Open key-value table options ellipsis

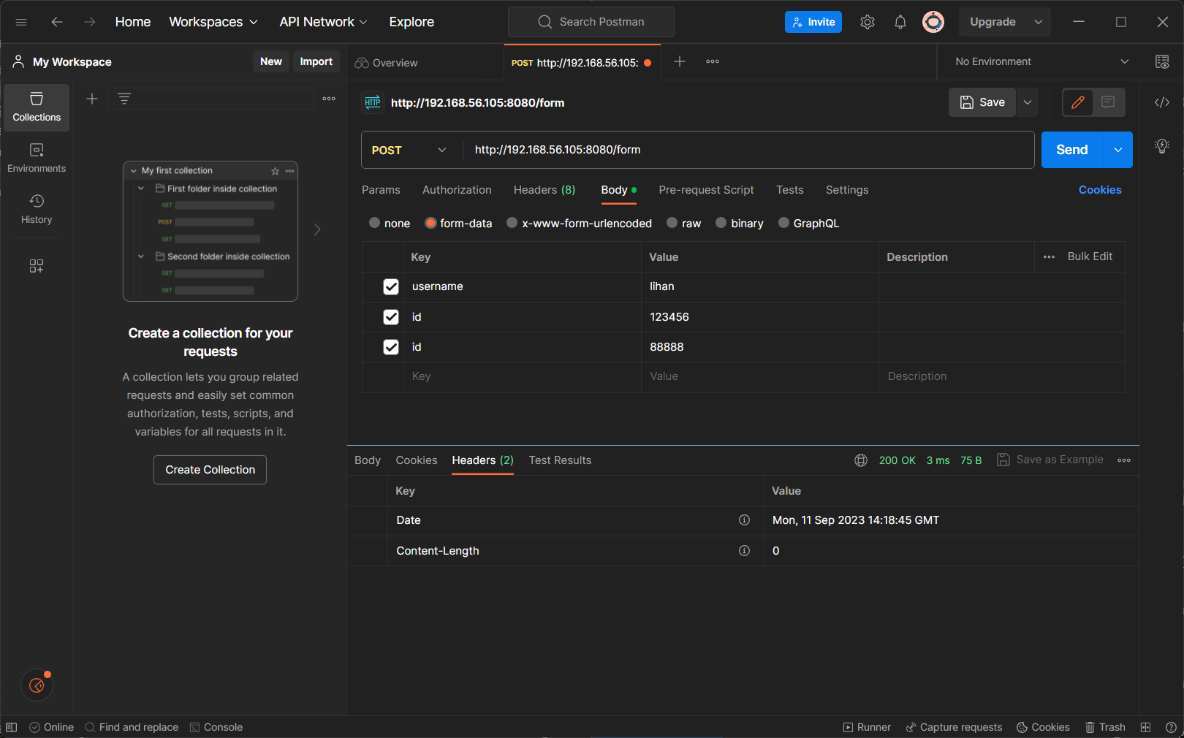pyautogui.click(x=1050, y=257)
